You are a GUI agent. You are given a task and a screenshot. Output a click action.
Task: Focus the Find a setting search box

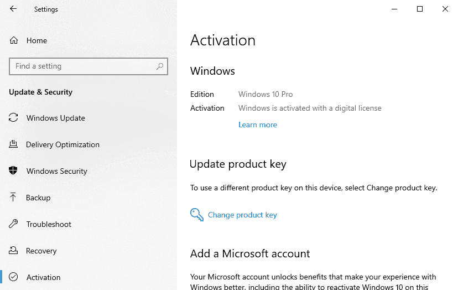pos(88,66)
